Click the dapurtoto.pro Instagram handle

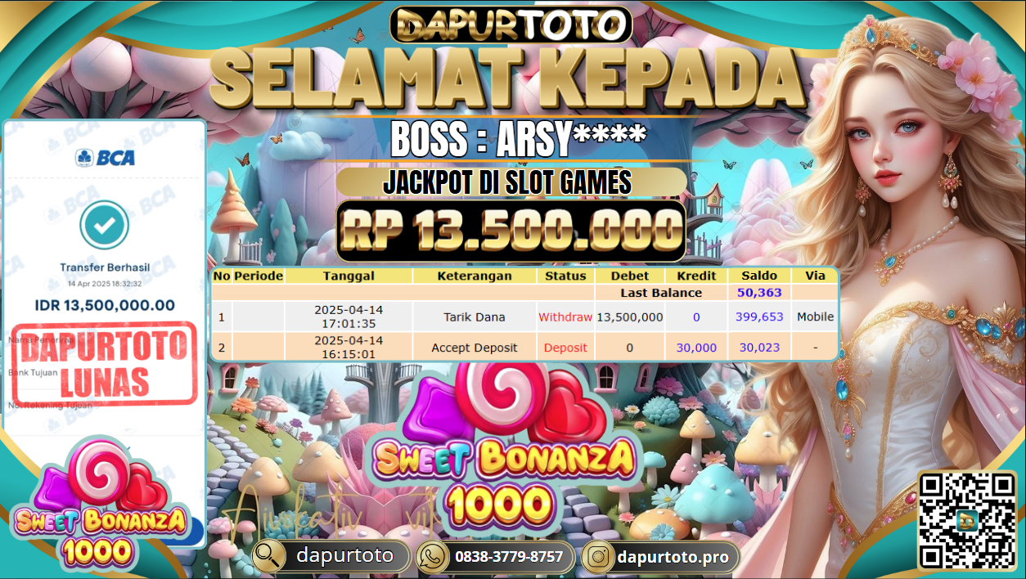coord(673,557)
